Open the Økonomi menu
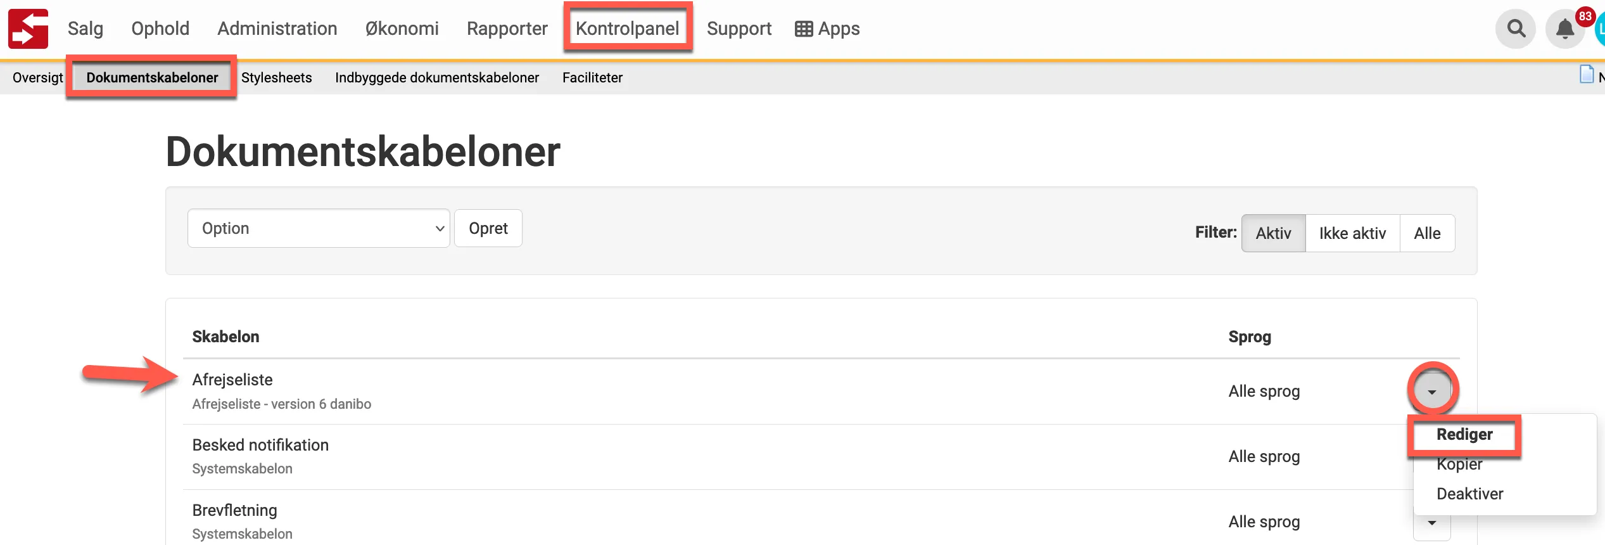 pos(402,29)
